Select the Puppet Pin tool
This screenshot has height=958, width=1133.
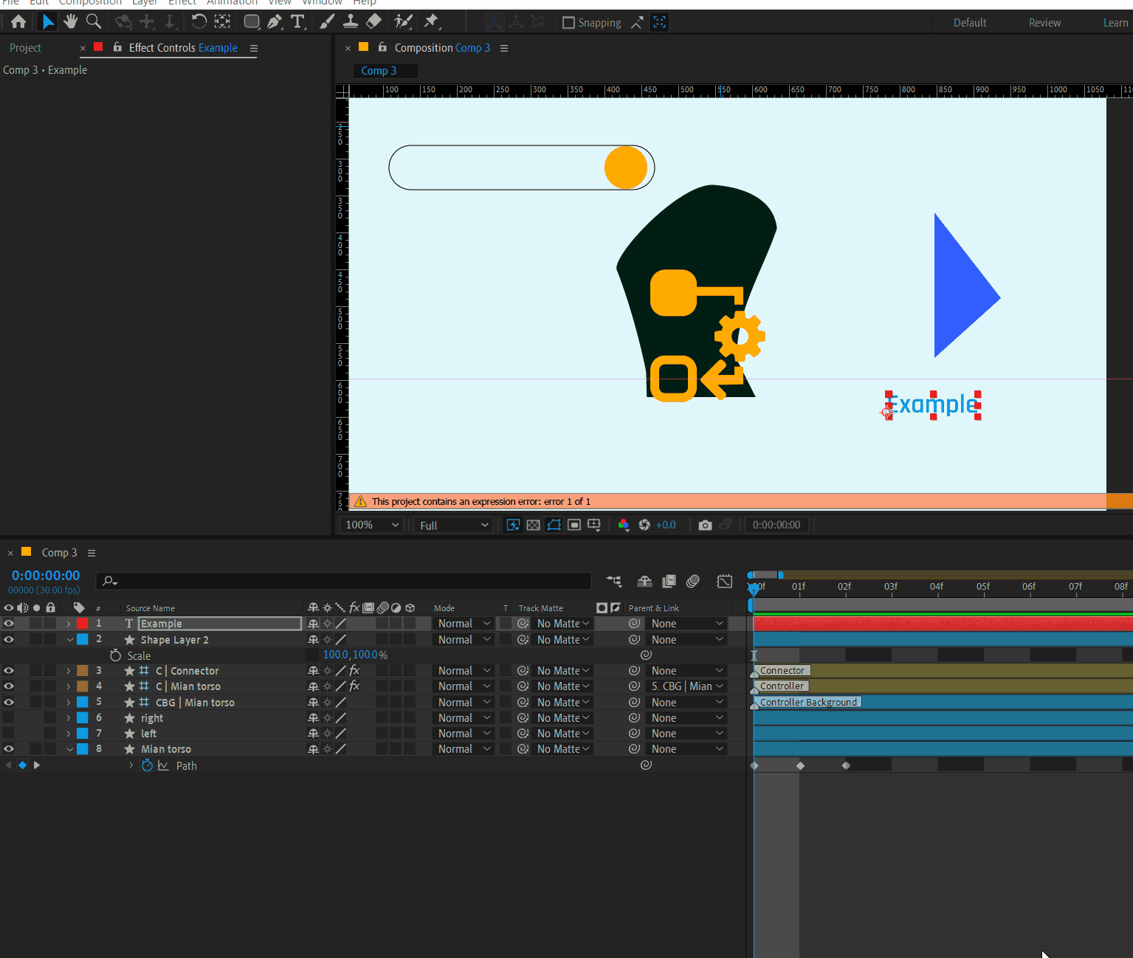click(x=432, y=21)
